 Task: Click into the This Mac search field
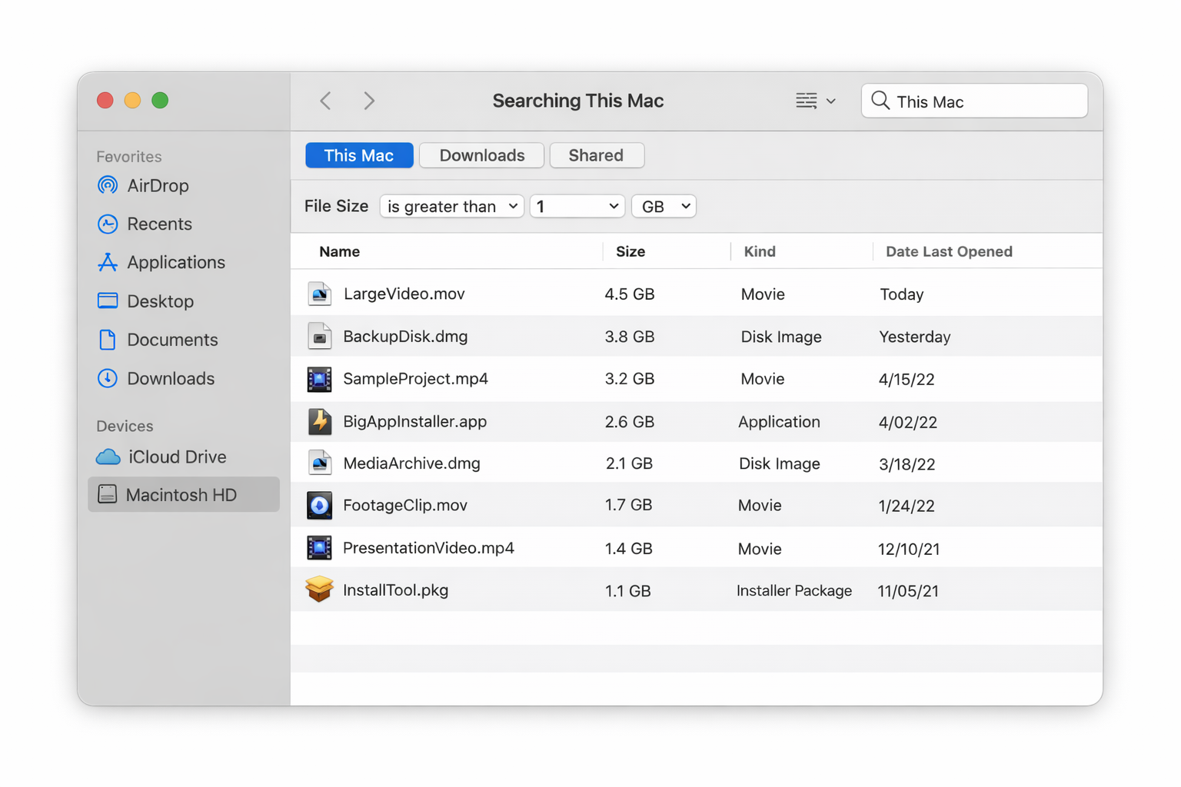point(975,101)
